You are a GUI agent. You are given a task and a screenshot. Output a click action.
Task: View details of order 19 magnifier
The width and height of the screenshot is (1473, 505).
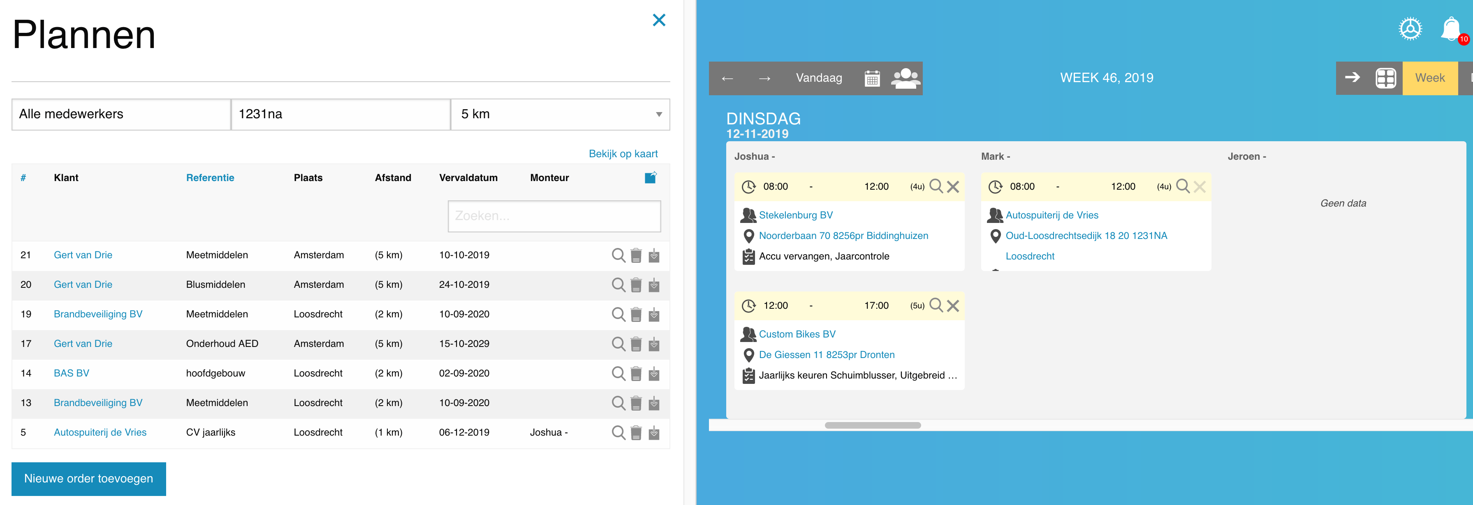pyautogui.click(x=618, y=314)
